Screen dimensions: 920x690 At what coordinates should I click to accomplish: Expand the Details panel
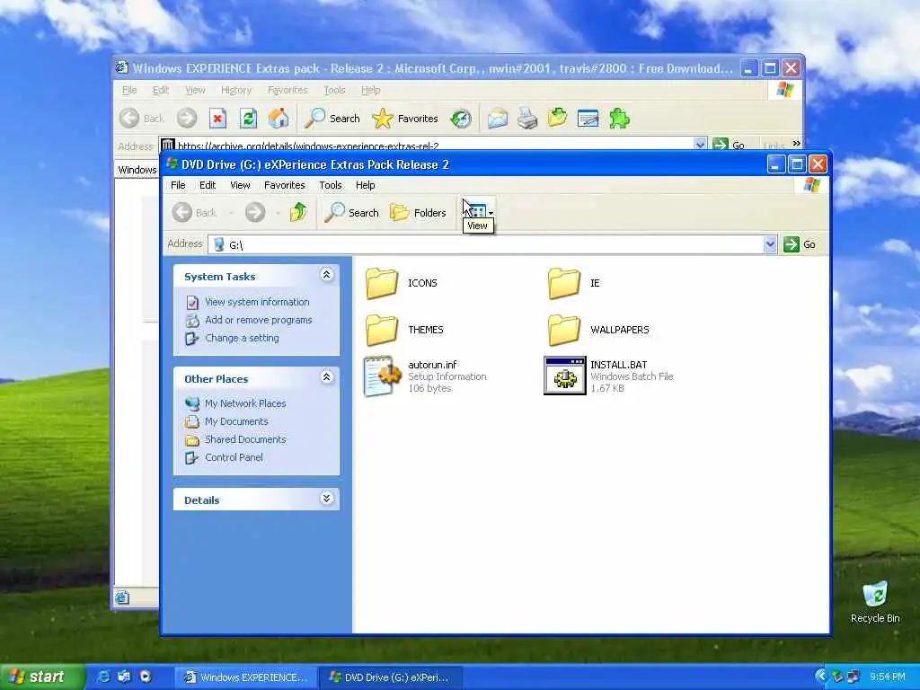pyautogui.click(x=327, y=499)
